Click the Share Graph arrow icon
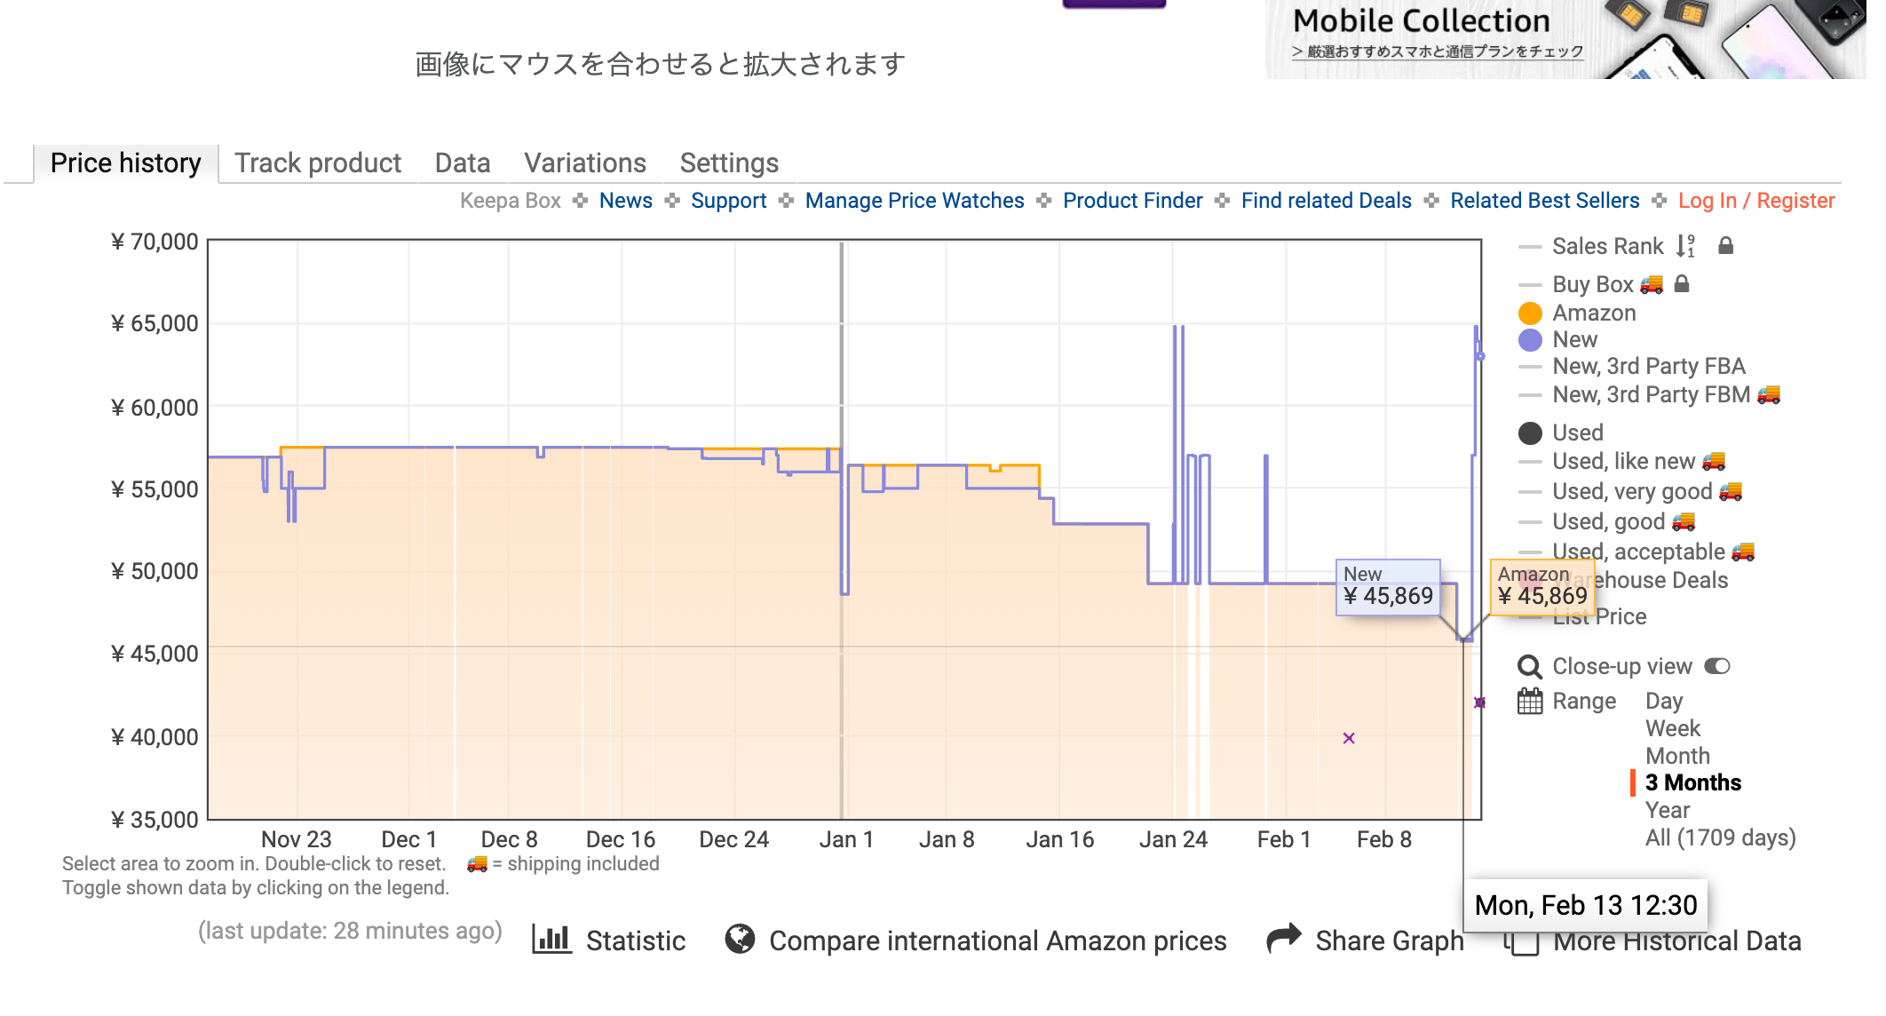 click(1283, 938)
